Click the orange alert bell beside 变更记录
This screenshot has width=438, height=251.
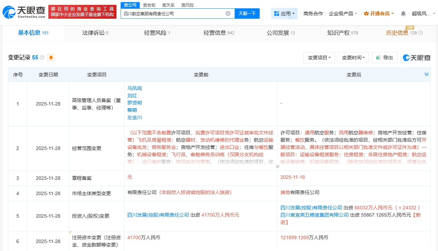tap(51, 58)
